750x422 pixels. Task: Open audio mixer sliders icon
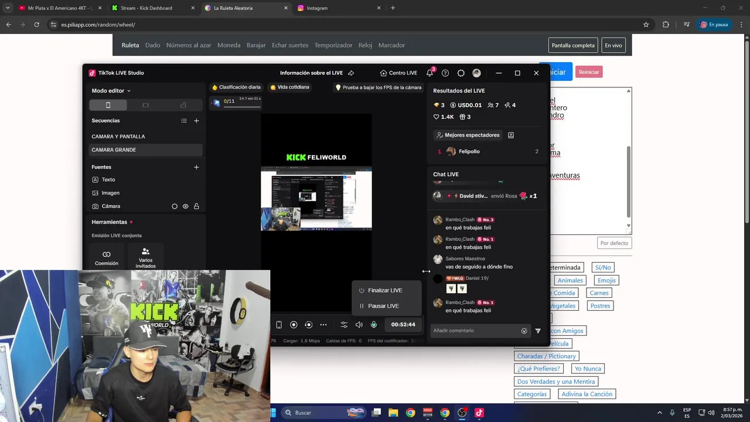(344, 325)
